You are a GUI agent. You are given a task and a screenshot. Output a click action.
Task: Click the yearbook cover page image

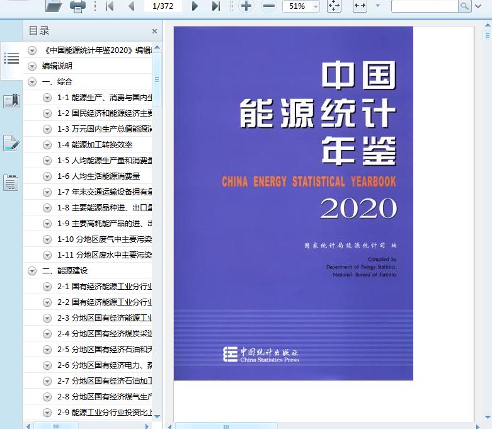[x=294, y=203]
